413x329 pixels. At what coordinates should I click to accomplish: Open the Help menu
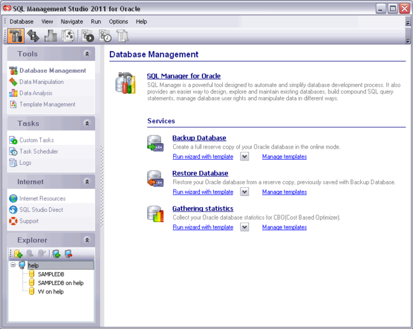(141, 22)
